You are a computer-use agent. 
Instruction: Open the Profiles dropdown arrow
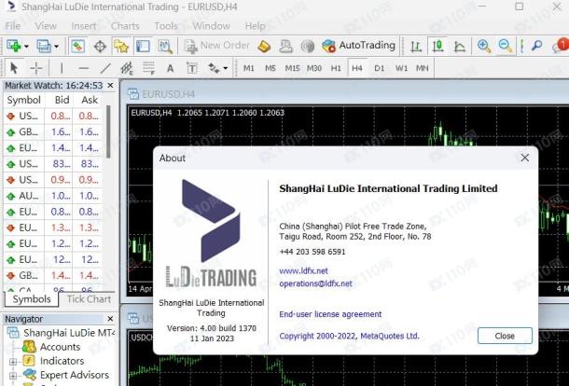tap(56, 47)
